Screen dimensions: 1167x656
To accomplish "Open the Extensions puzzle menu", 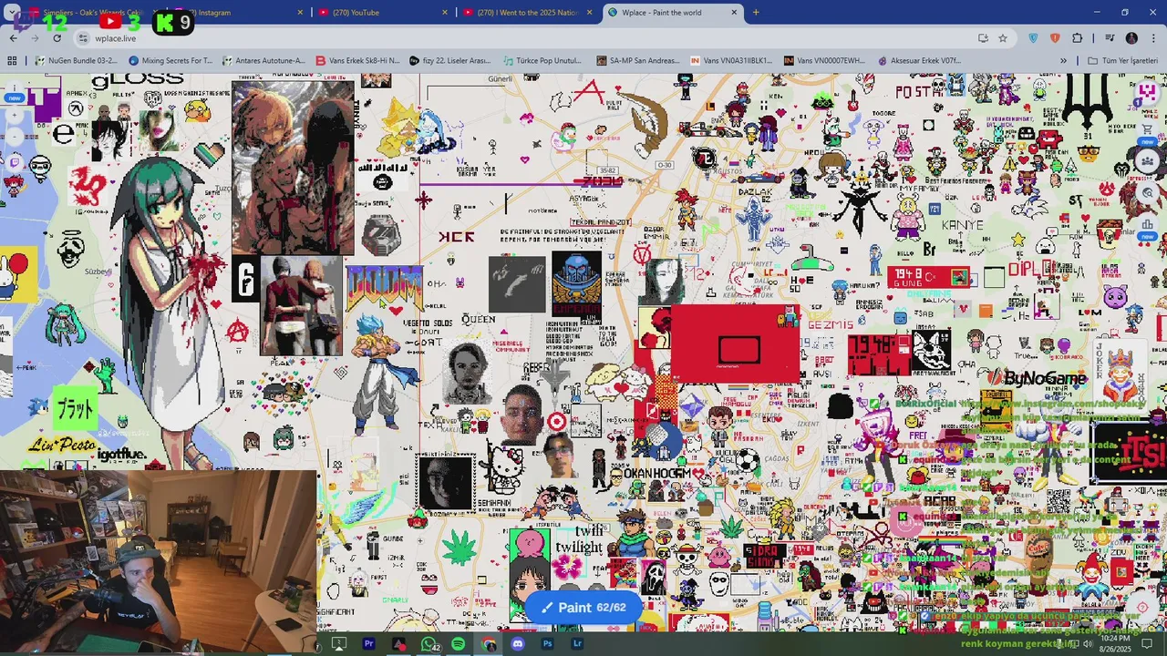I will click(1078, 38).
